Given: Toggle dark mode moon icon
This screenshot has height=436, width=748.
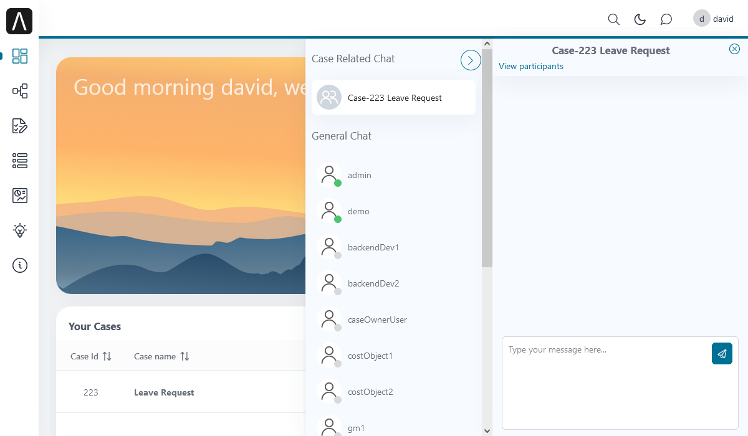Looking at the screenshot, I should click(x=640, y=19).
